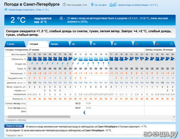Click the cloudiness icon for hour 19

[x=121, y=59]
